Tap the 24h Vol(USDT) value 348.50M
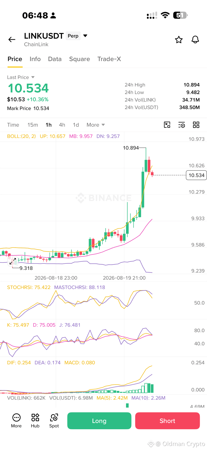 tap(189, 107)
